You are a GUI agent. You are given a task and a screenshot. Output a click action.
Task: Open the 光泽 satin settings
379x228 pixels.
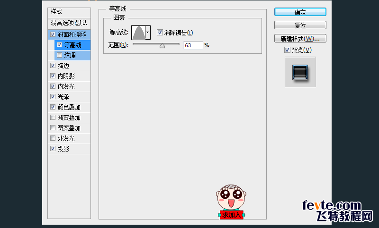(x=63, y=97)
